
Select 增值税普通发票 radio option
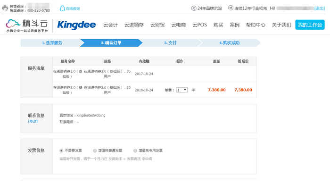coord(95,151)
